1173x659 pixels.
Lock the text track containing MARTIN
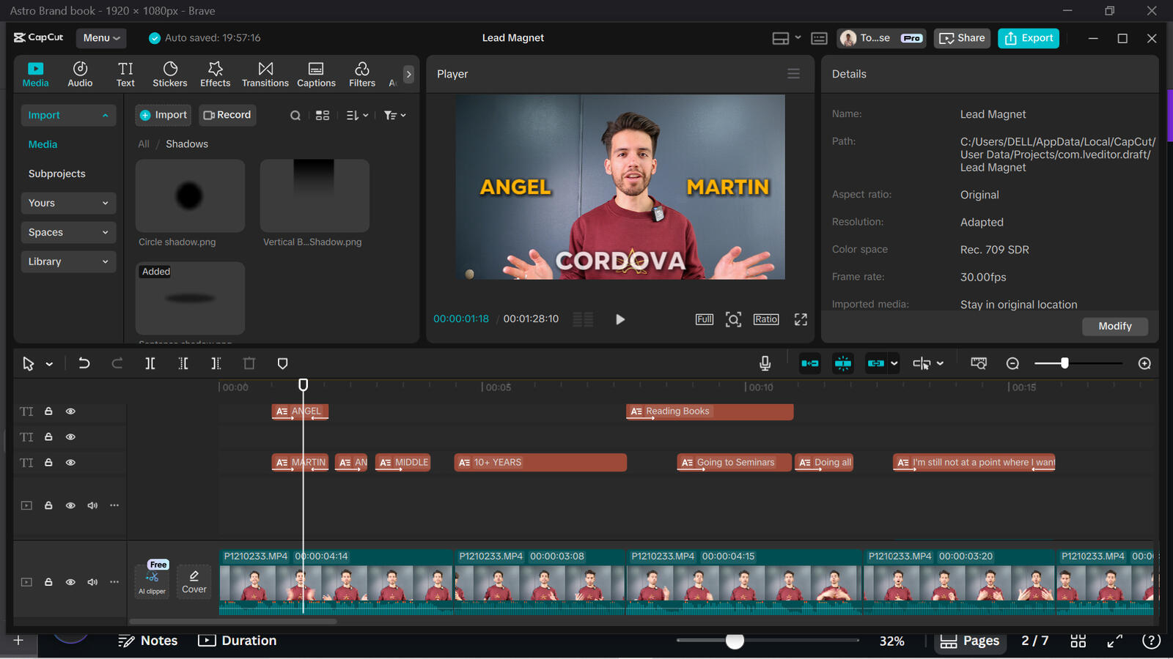48,463
